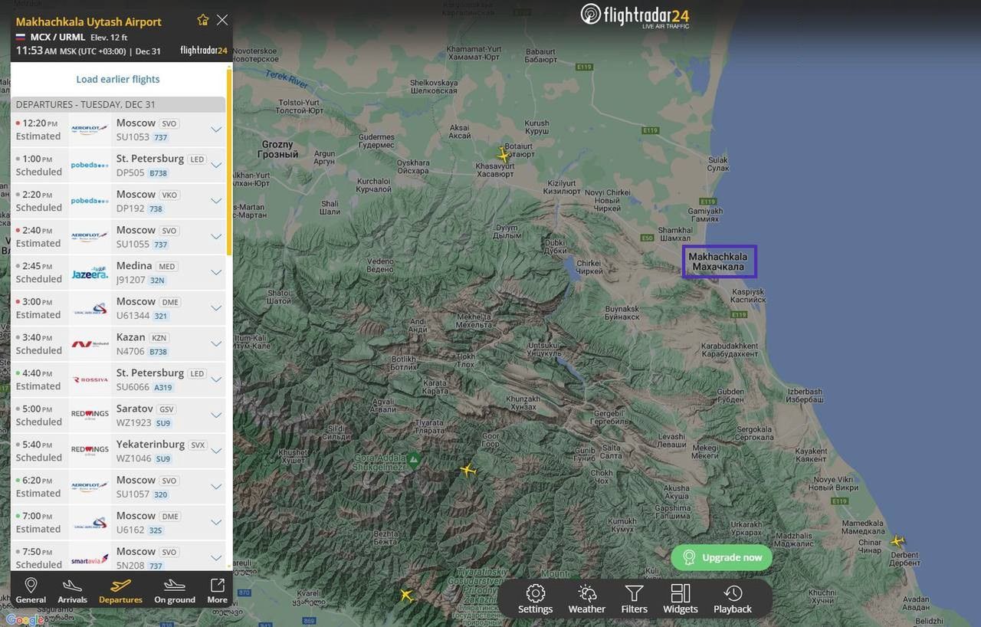Click the Smartavia logo on 5N208 row
Image resolution: width=981 pixels, height=627 pixels.
click(x=90, y=560)
